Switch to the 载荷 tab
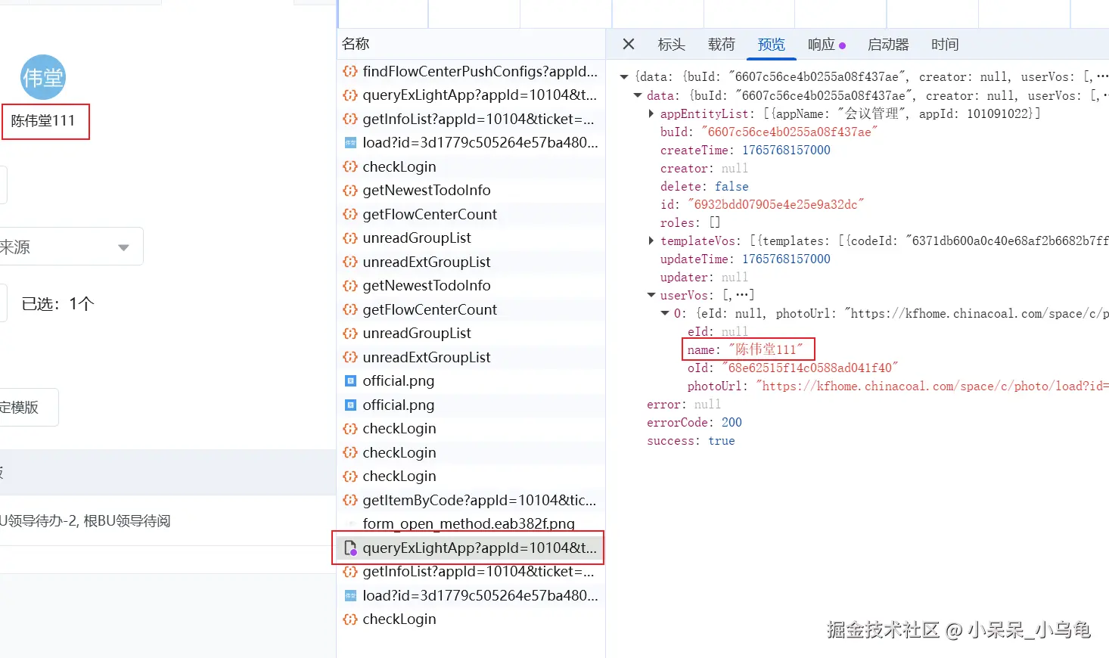 722,45
